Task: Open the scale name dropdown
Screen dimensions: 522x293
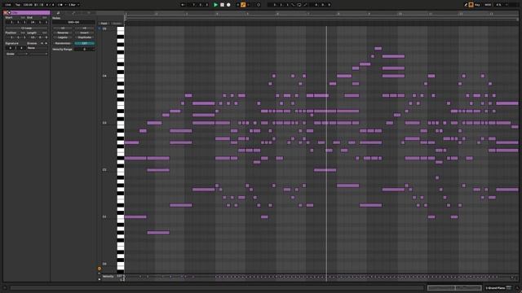Action: [x=38, y=54]
